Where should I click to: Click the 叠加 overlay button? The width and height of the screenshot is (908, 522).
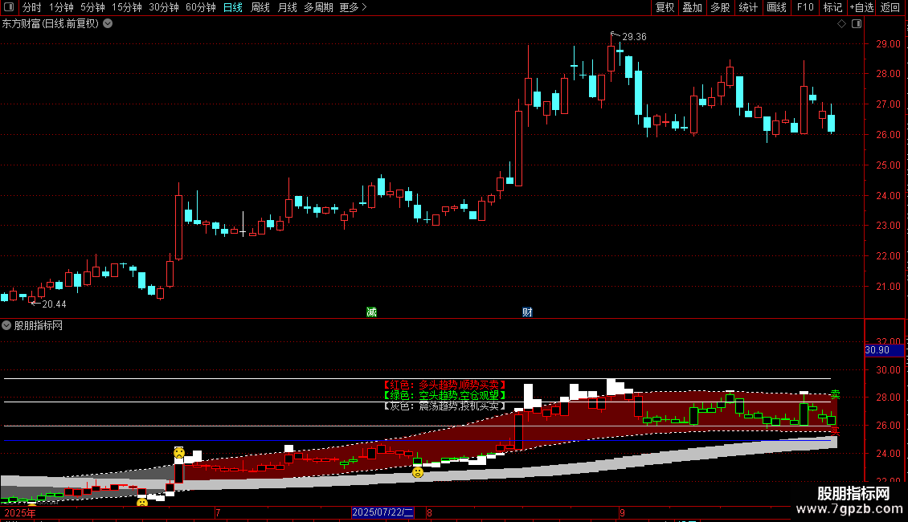pyautogui.click(x=692, y=7)
